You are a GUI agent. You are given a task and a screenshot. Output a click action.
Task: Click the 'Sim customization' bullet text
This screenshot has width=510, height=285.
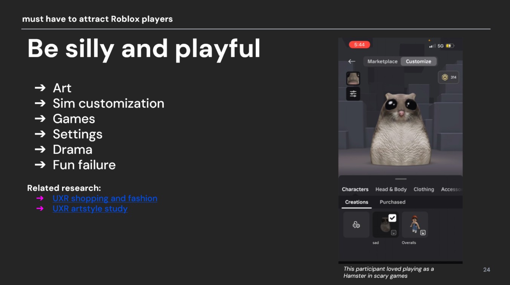(x=108, y=103)
